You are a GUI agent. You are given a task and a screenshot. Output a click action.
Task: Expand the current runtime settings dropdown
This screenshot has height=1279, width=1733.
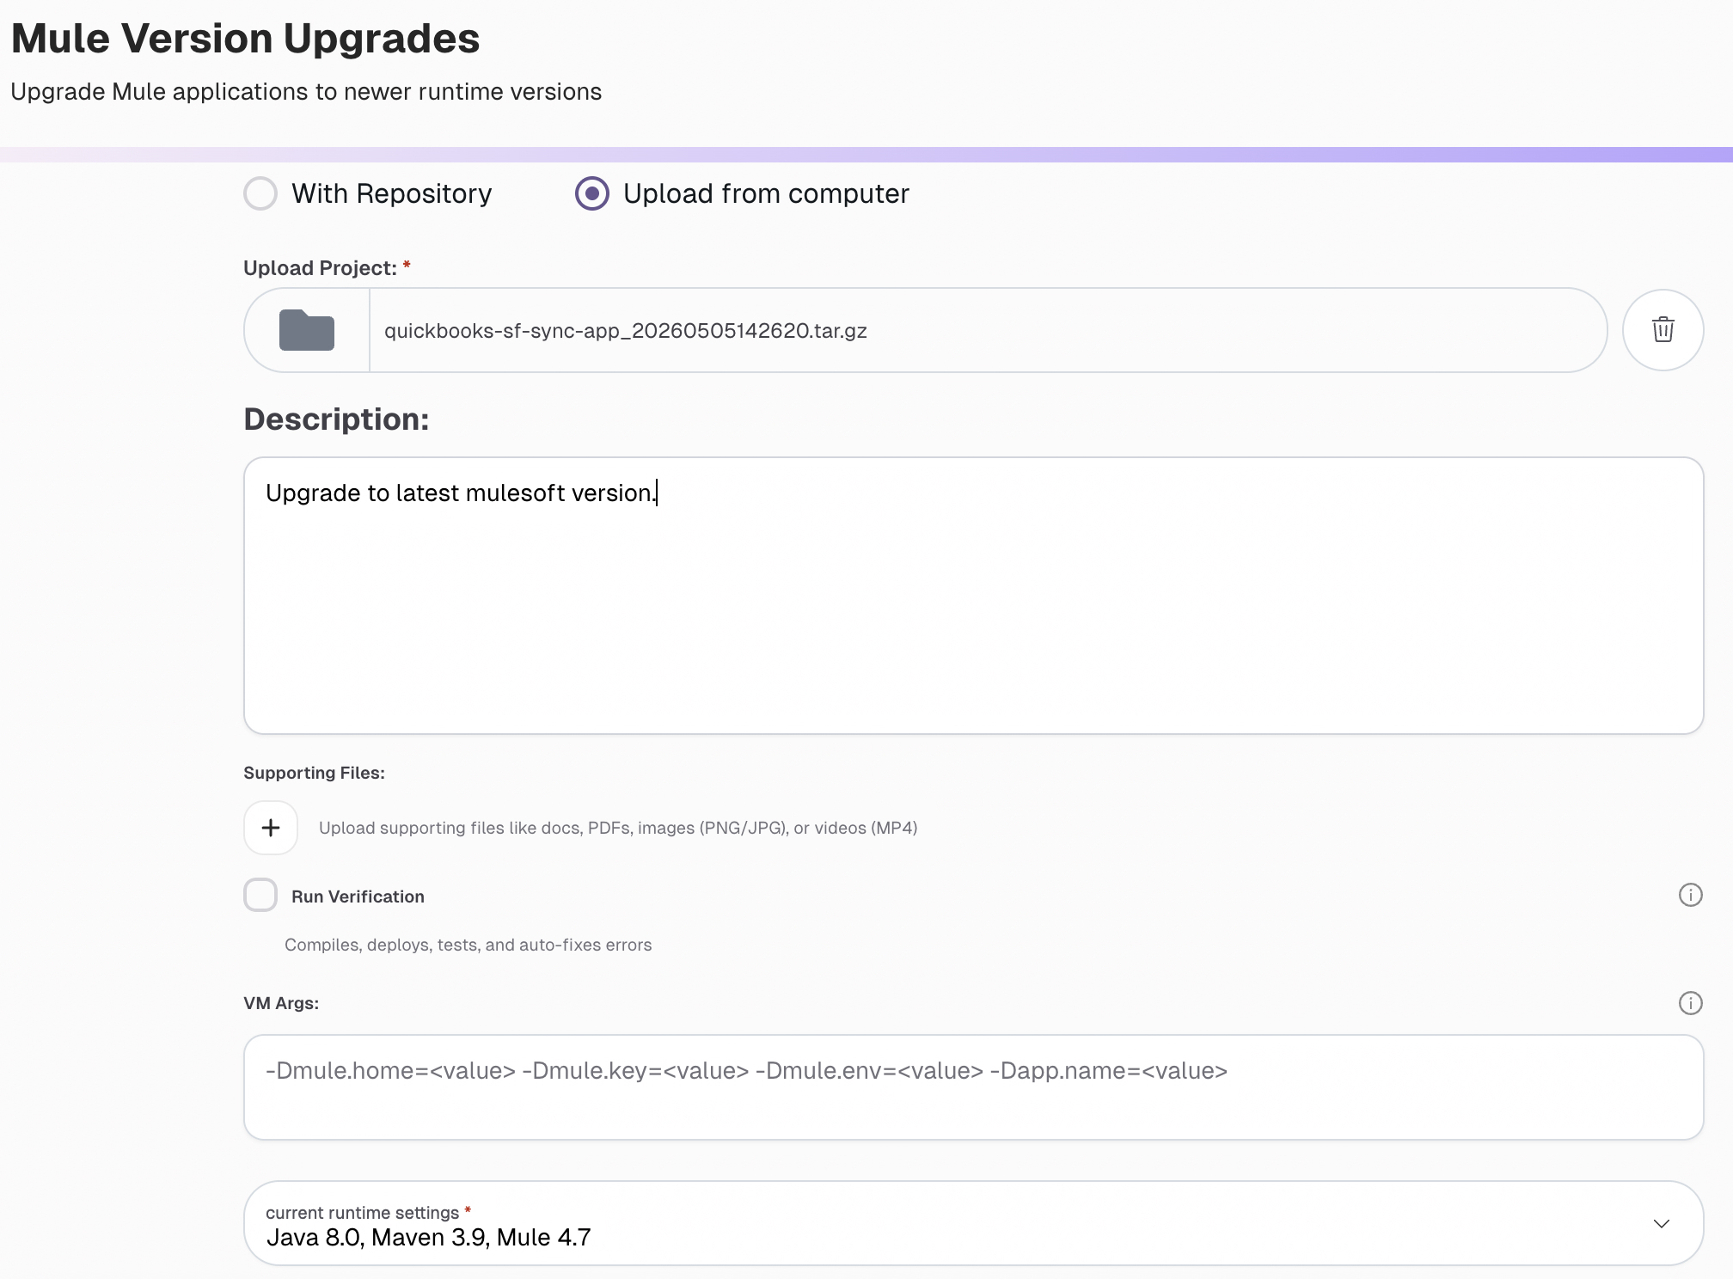pos(973,1223)
